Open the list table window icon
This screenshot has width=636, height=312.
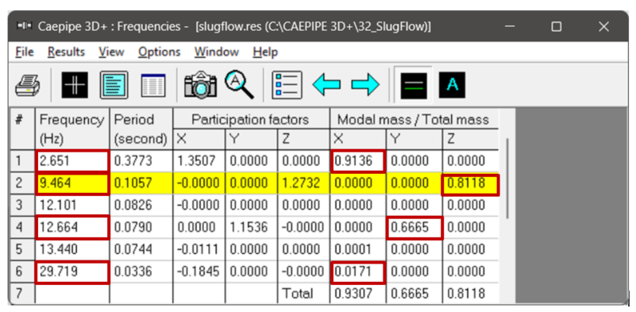click(x=153, y=85)
